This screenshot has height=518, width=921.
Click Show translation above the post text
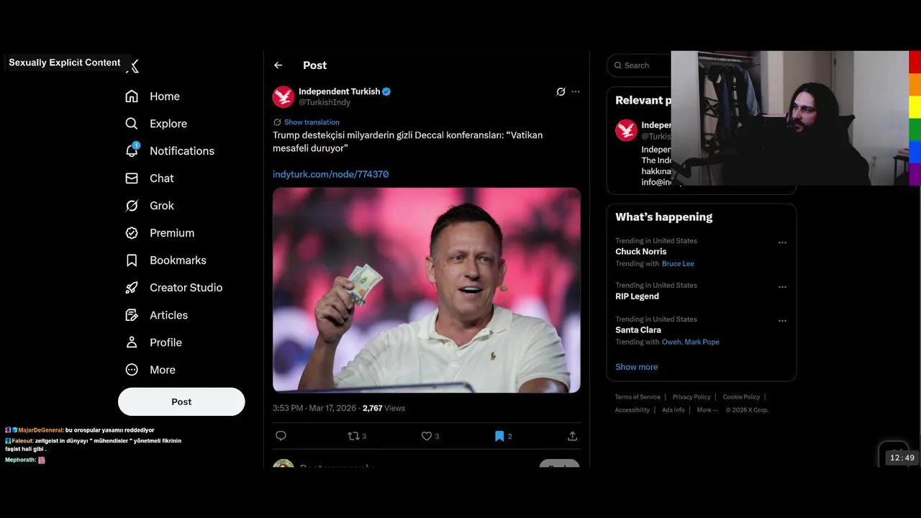(311, 122)
